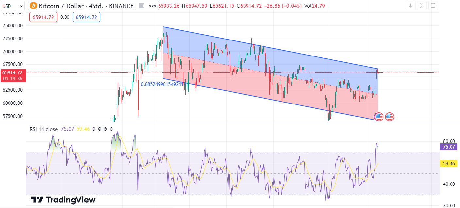The height and width of the screenshot is (208, 460).
Task: Click the Vol 24.79 volume readout
Action: [315, 6]
